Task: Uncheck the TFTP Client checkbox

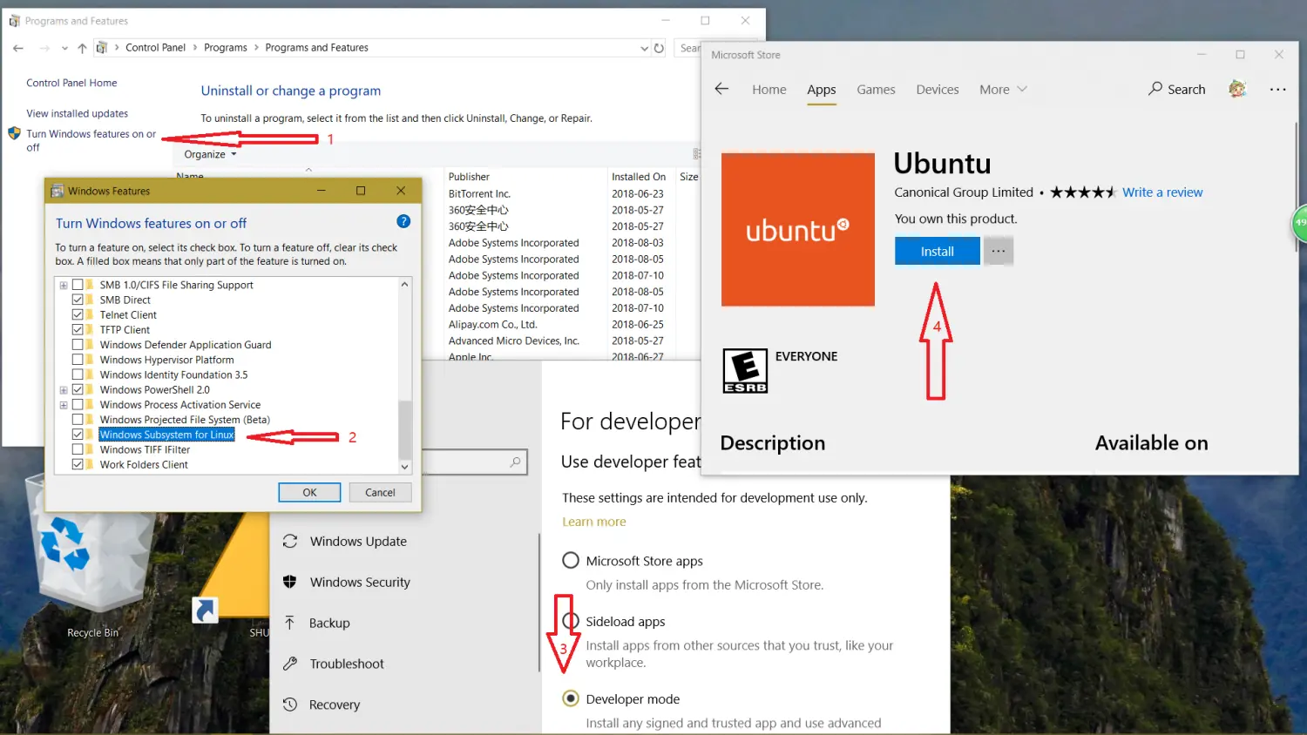Action: pos(78,329)
